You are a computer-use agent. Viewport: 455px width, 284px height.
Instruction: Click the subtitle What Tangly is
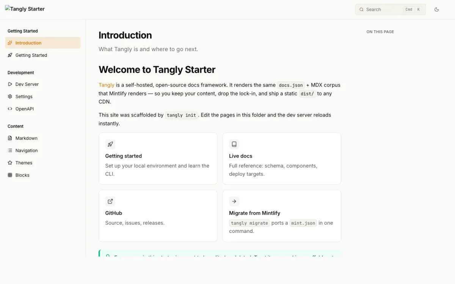(148, 49)
